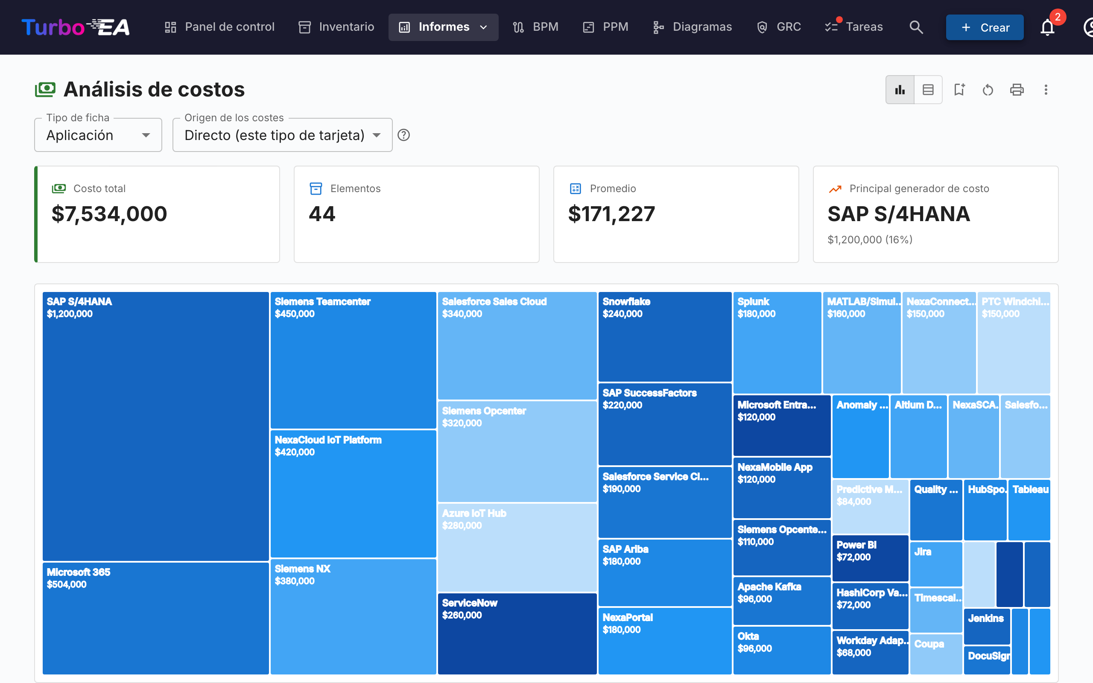Switch to chart view toggle

click(900, 90)
